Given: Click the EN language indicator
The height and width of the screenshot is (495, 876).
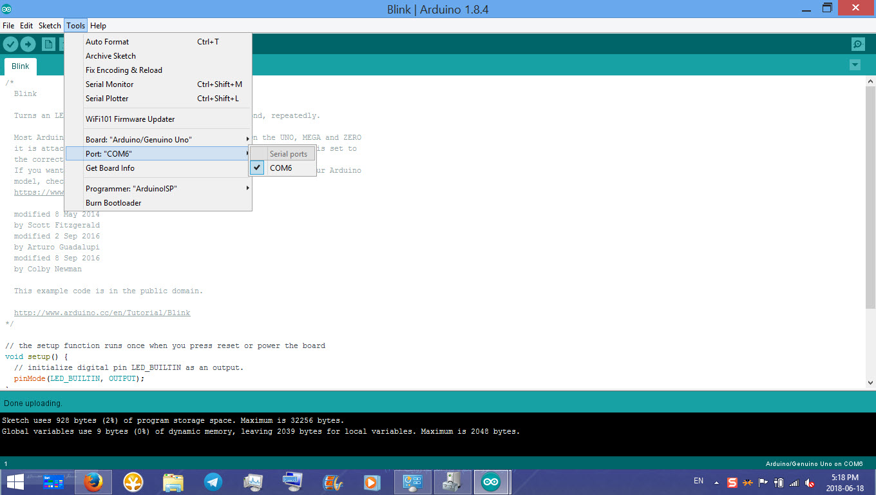Looking at the screenshot, I should [x=699, y=481].
